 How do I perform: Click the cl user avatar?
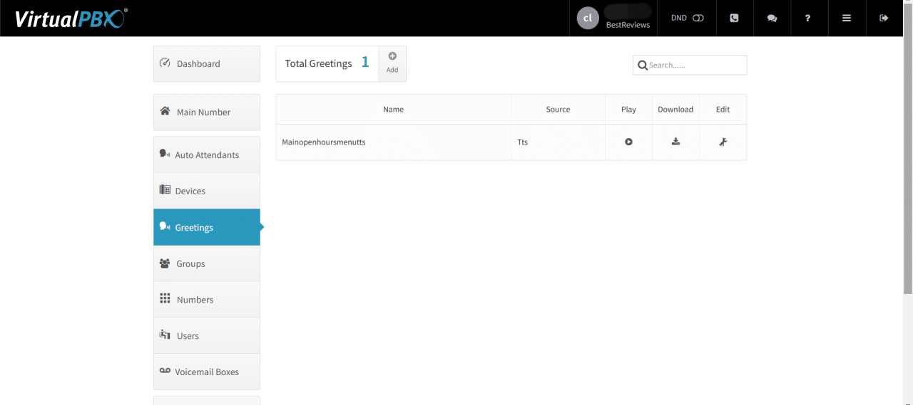pyautogui.click(x=588, y=19)
